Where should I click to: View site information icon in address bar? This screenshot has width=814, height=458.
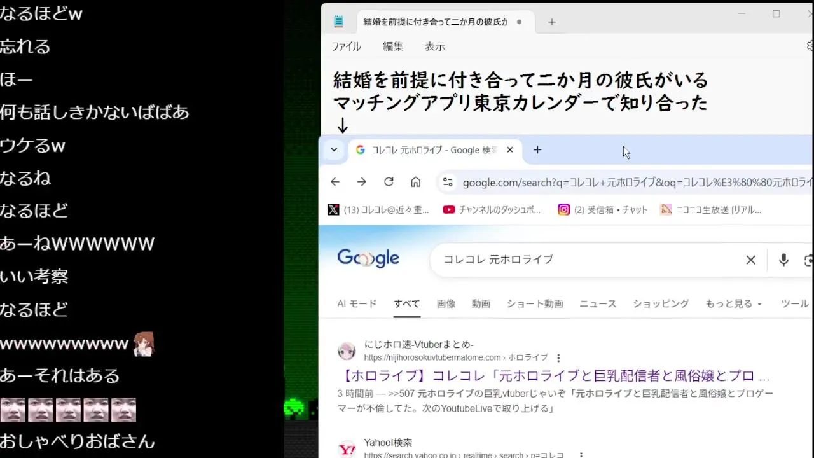tap(448, 183)
